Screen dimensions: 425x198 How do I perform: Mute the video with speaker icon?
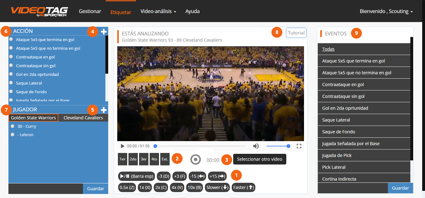point(256,146)
